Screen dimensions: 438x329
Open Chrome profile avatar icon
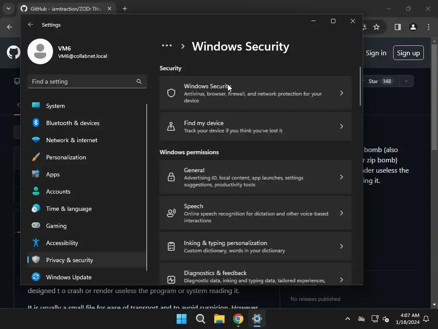click(413, 27)
